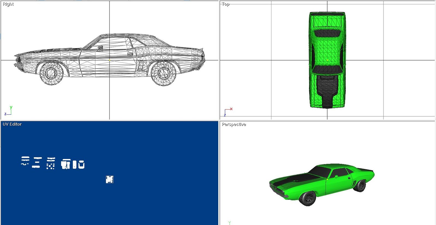Select the isolated square UV island
Screen dimensions: 436x225
coord(110,179)
